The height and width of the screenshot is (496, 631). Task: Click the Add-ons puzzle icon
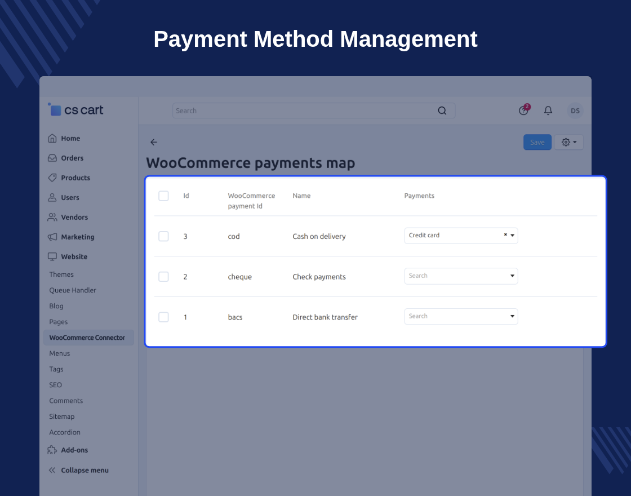(x=52, y=450)
